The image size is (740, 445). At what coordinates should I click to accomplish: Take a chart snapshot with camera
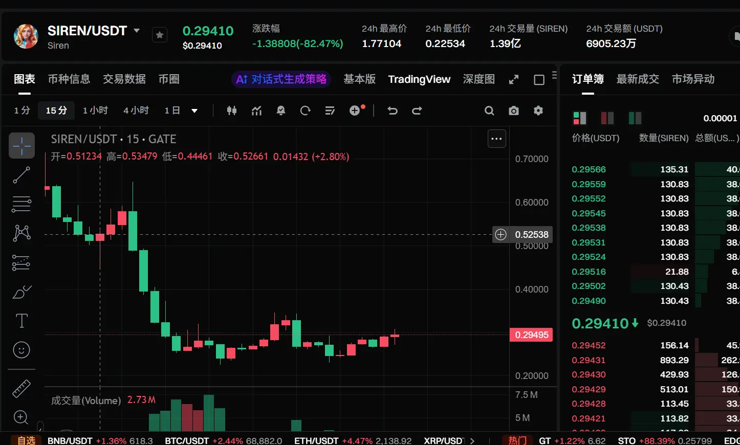click(514, 110)
